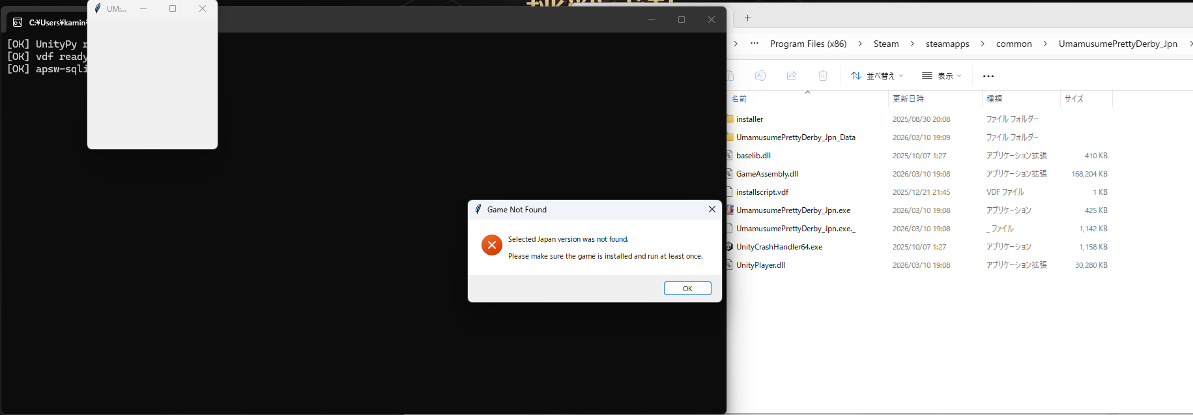Click OK in the Game Not Found dialog
The width and height of the screenshot is (1193, 415).
(687, 289)
